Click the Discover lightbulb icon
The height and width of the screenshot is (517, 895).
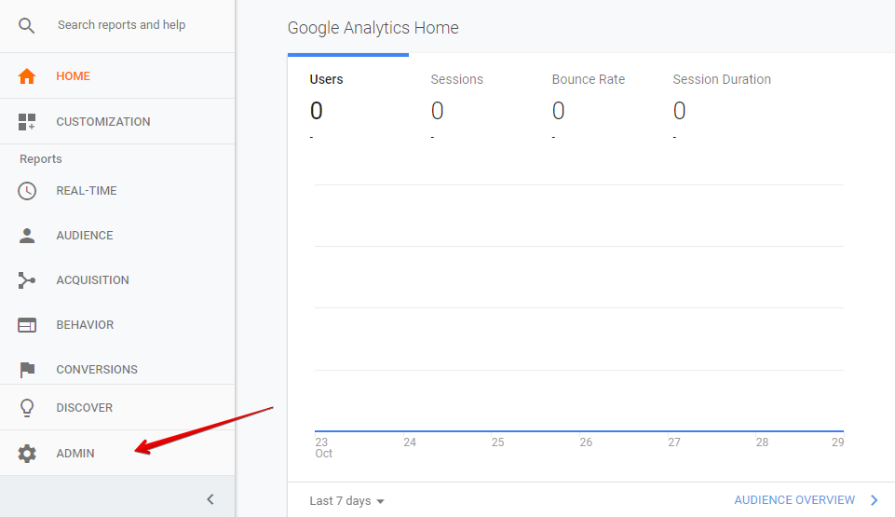27,408
